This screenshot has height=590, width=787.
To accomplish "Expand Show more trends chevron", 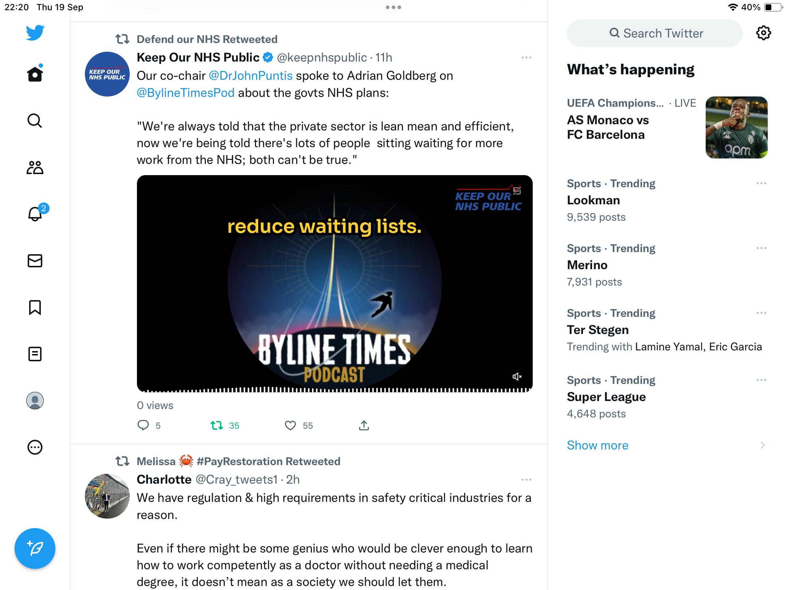I will pyautogui.click(x=763, y=445).
